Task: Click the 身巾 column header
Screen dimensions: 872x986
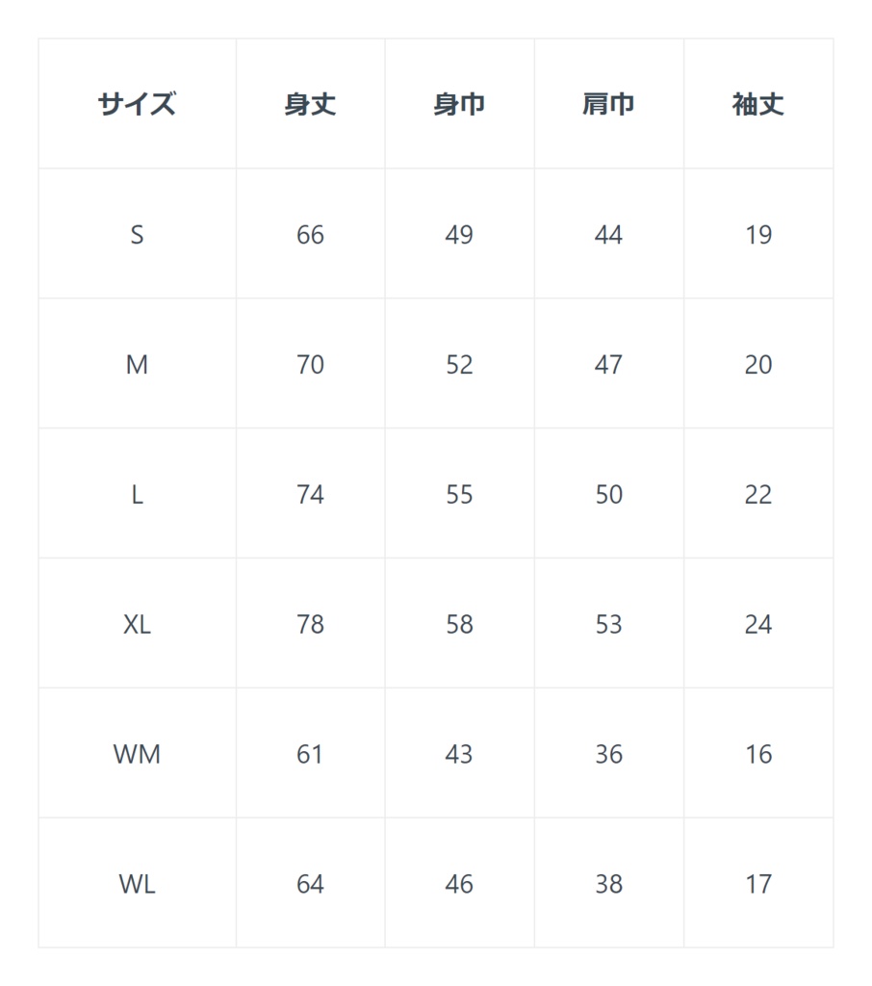Action: (459, 104)
